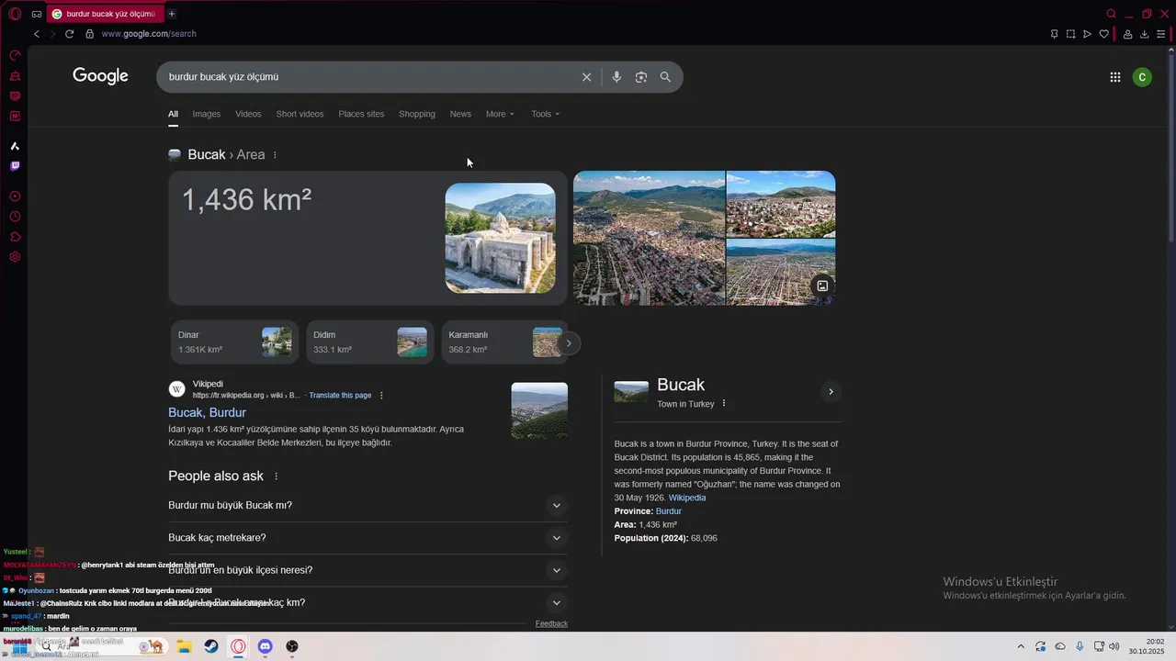The height and width of the screenshot is (661, 1176).
Task: Submit search with magnifier icon
Action: 665,77
